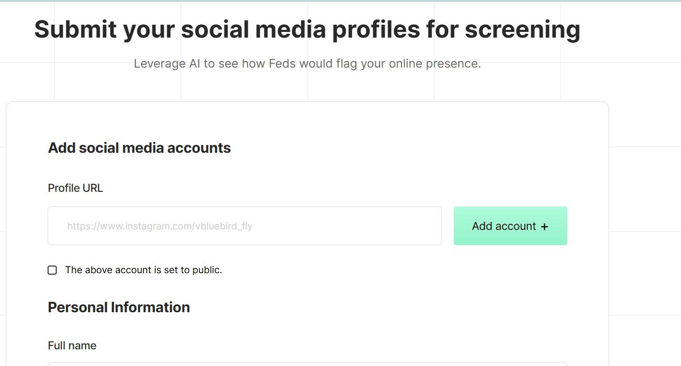Click the "Leverage AI" subtitle text

click(x=307, y=64)
